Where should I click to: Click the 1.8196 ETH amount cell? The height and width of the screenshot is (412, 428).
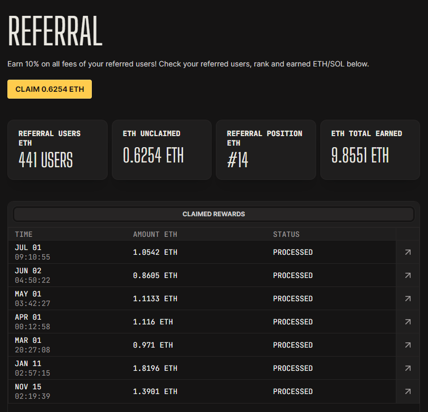pos(155,368)
